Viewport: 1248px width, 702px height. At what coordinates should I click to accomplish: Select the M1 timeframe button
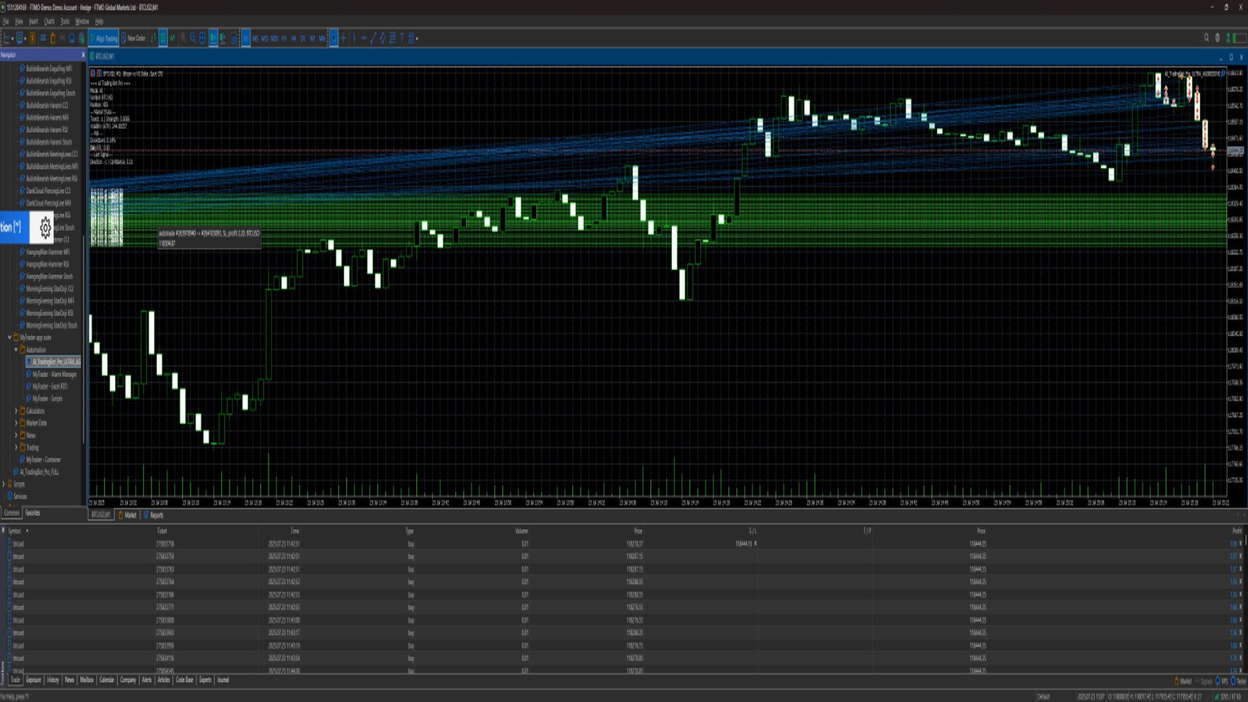(x=245, y=38)
